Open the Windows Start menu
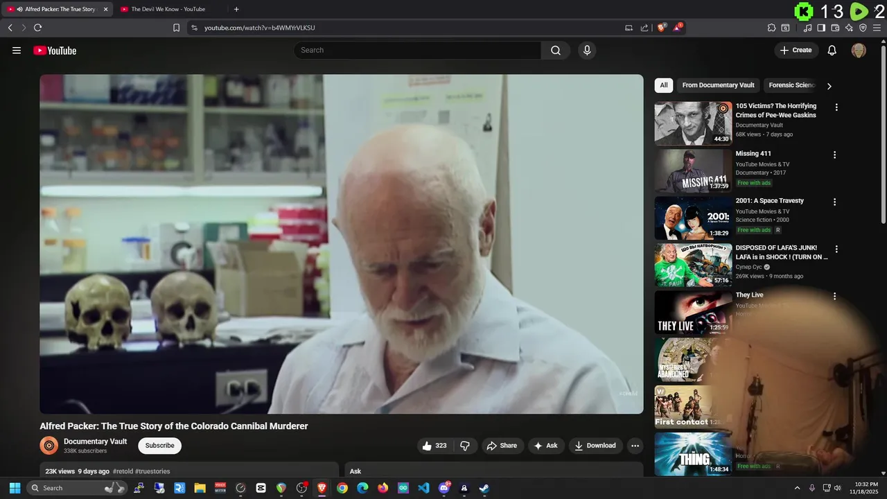Viewport: 887px width, 499px height. point(15,488)
